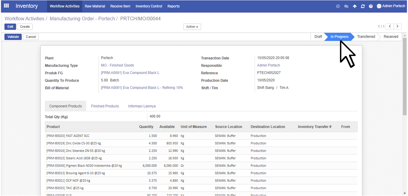Click the Validate button
Screen dimensions: 408x196
coord(13,37)
